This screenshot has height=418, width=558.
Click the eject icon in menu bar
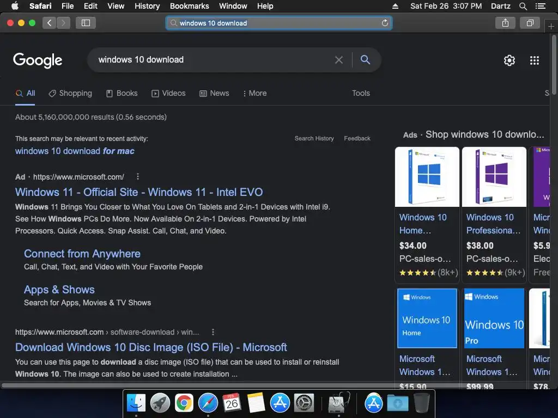pos(395,6)
